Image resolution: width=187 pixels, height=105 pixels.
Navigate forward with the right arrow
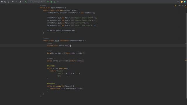[16, 2]
